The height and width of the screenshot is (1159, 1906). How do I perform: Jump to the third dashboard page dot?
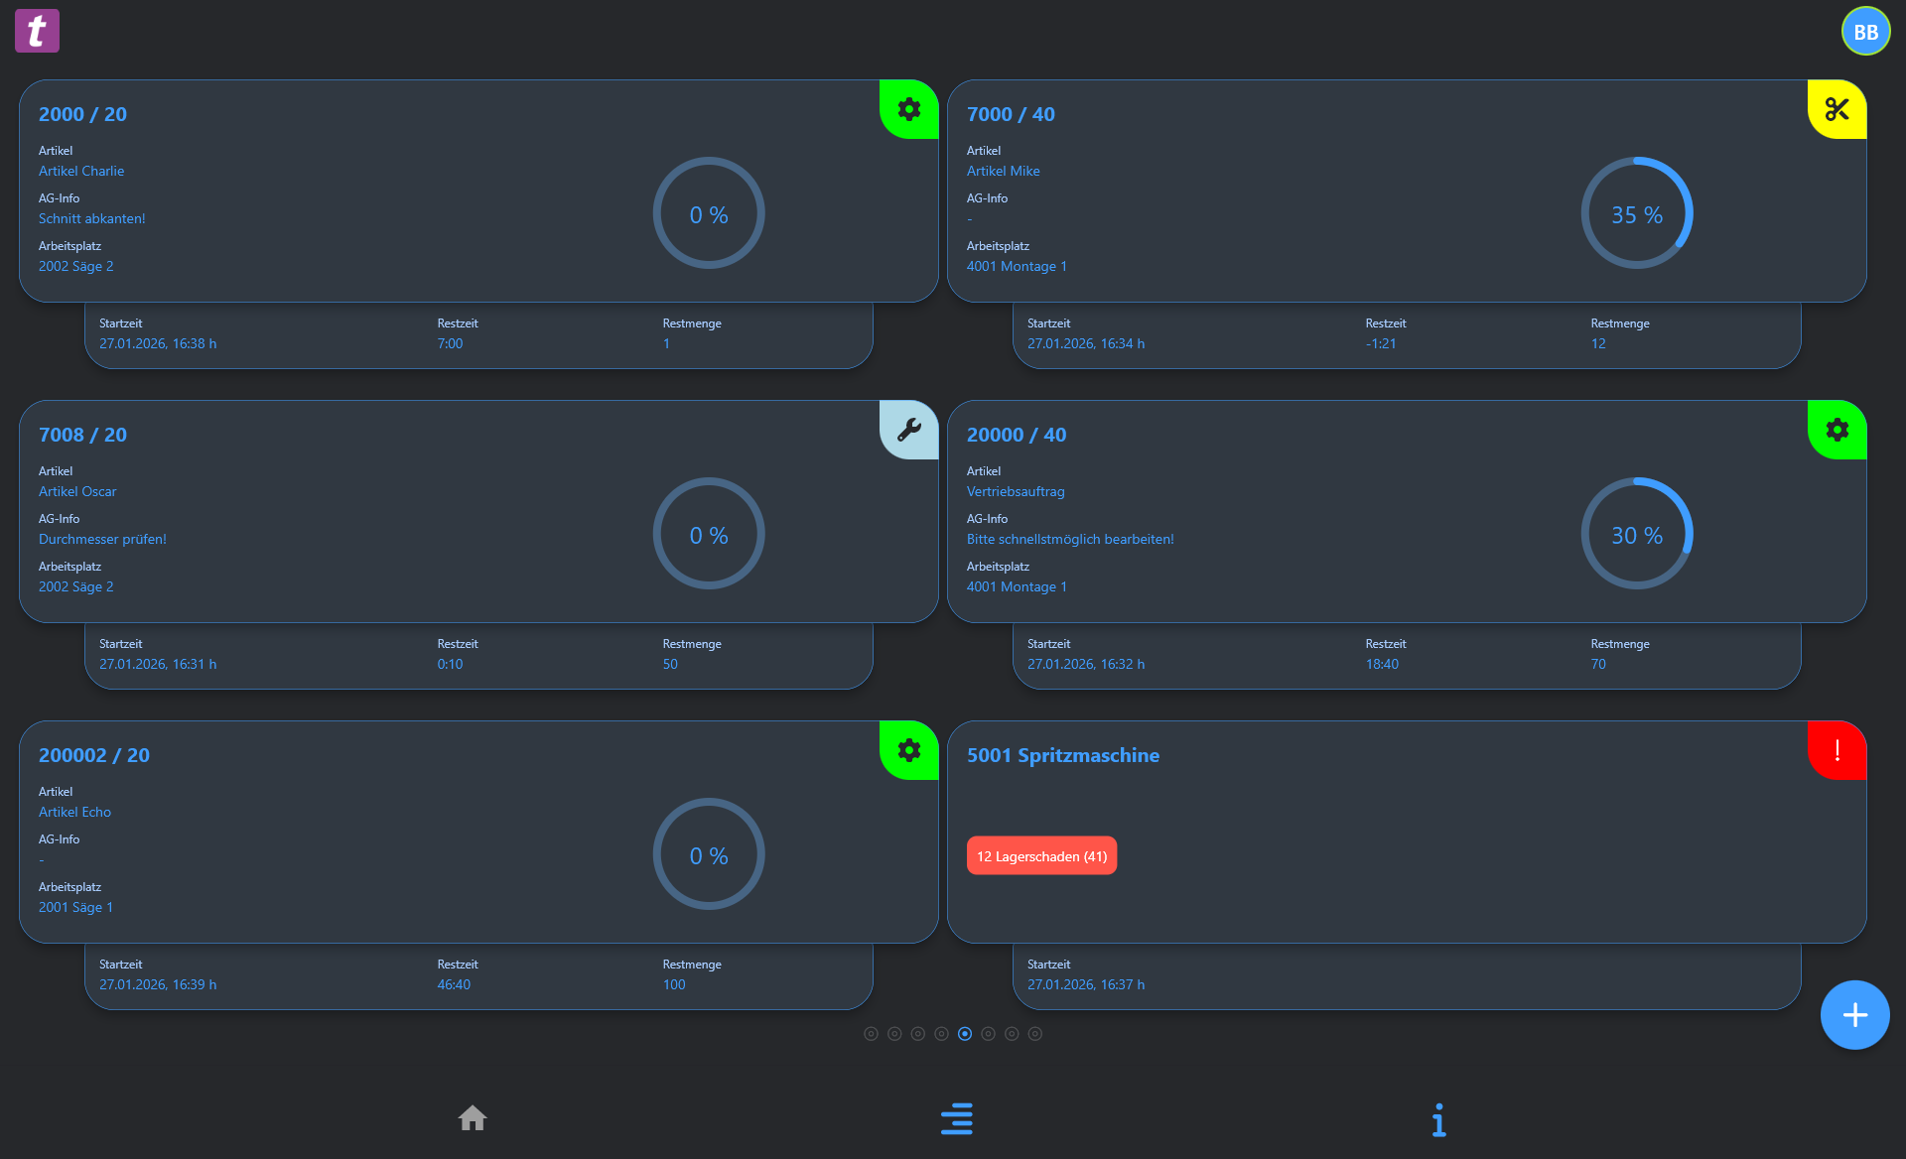(x=917, y=1033)
